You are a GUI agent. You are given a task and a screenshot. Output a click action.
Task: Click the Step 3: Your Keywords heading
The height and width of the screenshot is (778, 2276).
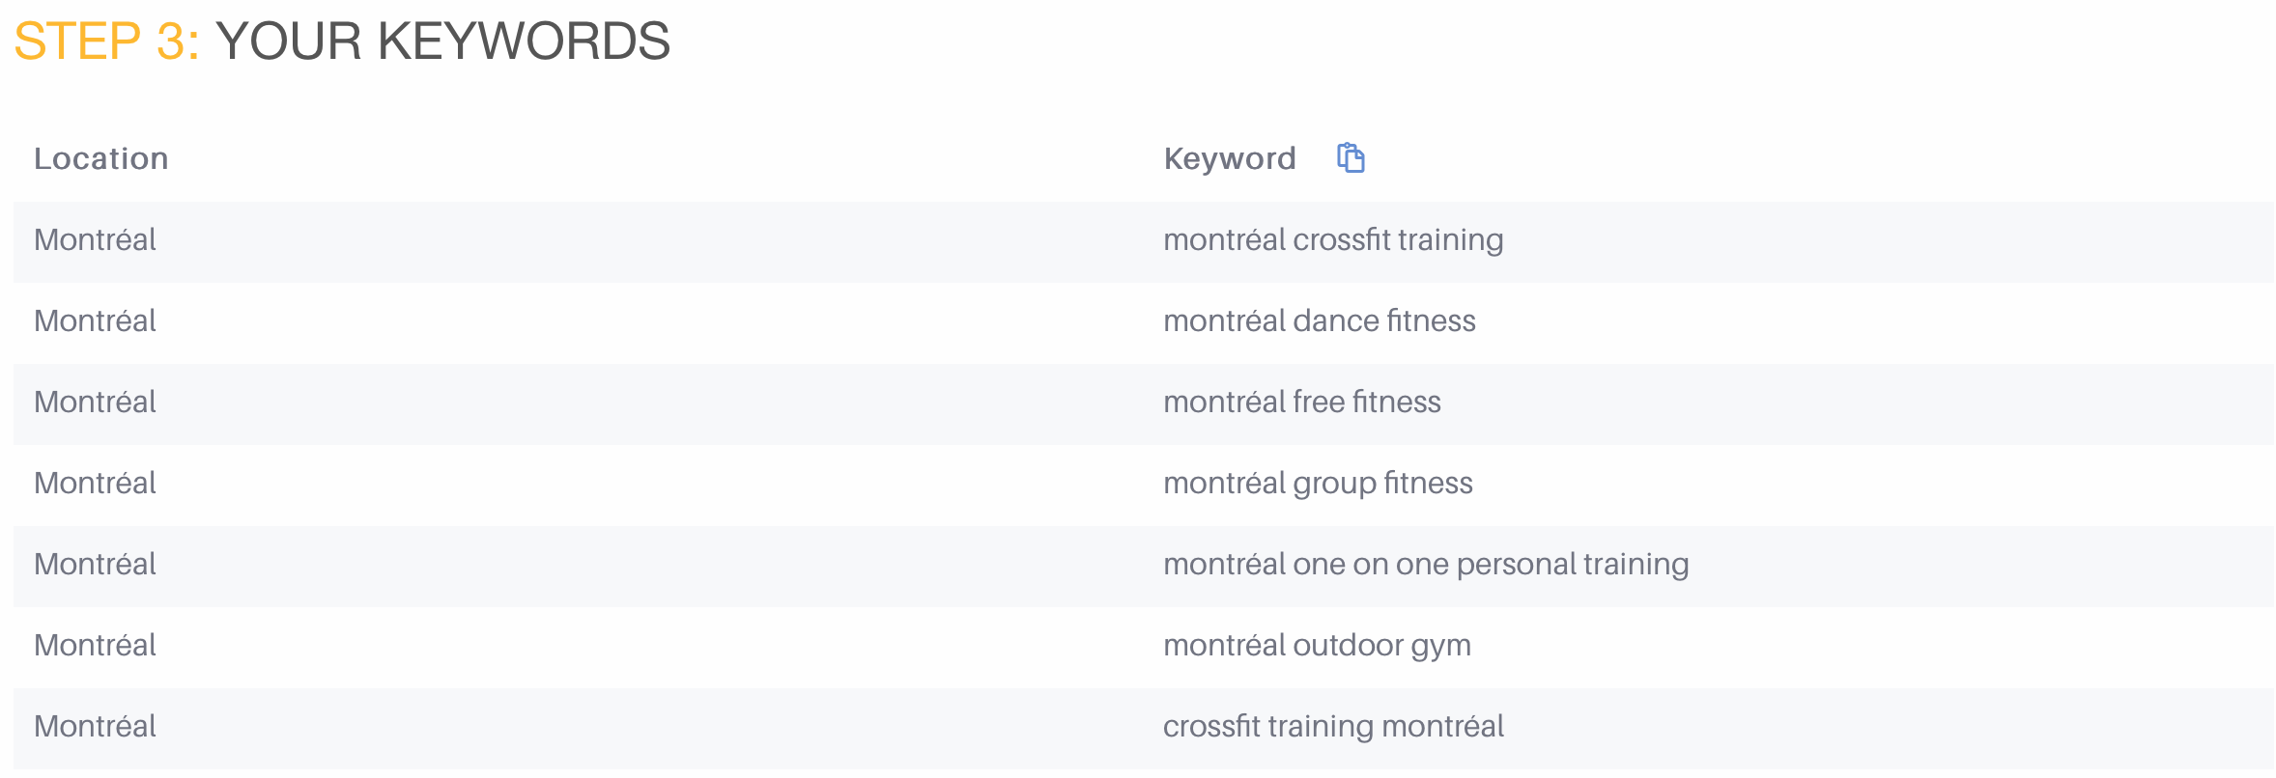pos(342,42)
